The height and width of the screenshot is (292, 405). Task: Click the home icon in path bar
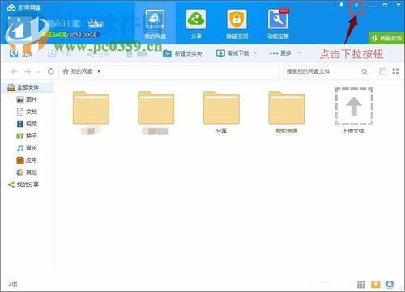coord(66,71)
